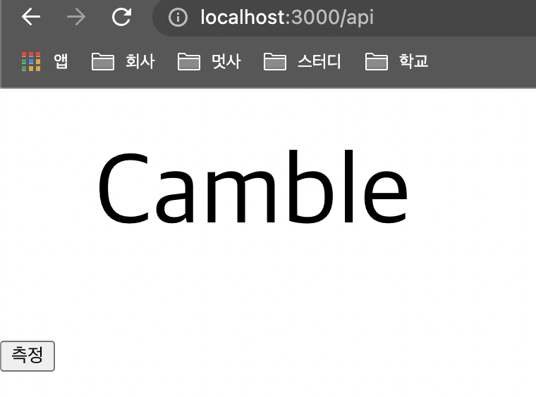Screen dimensions: 536x397
Task: Open the 회사 bookmarks folder
Action: (x=123, y=62)
